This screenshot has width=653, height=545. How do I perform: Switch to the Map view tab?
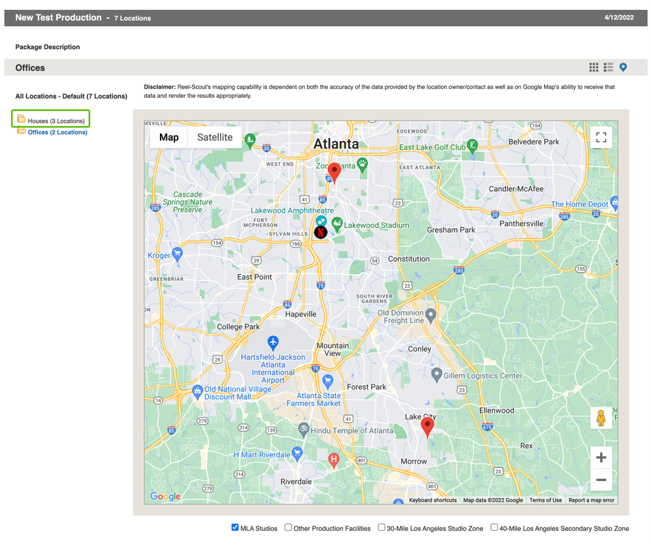(168, 138)
